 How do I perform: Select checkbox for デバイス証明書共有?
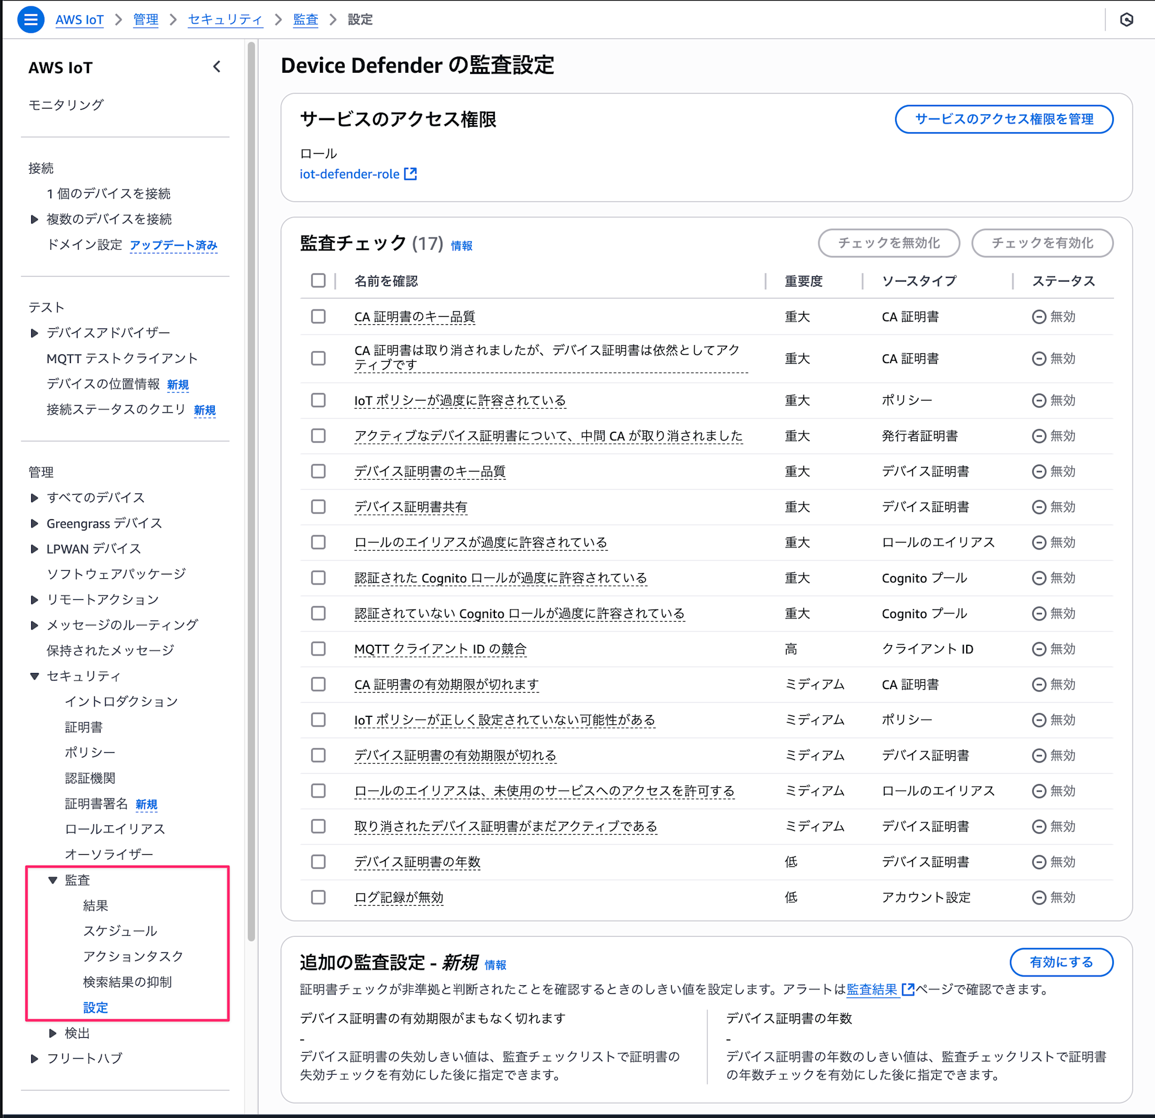(x=318, y=507)
